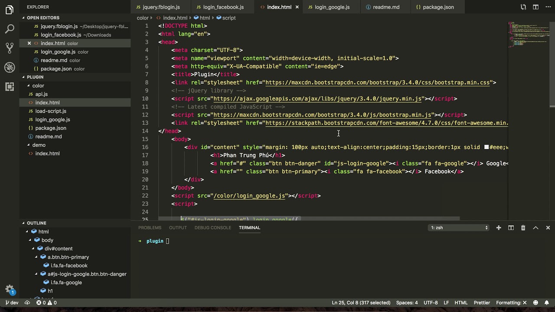Open the bootstrap.min.css URL link on line 8
This screenshot has height=312, width=555.
(x=379, y=82)
